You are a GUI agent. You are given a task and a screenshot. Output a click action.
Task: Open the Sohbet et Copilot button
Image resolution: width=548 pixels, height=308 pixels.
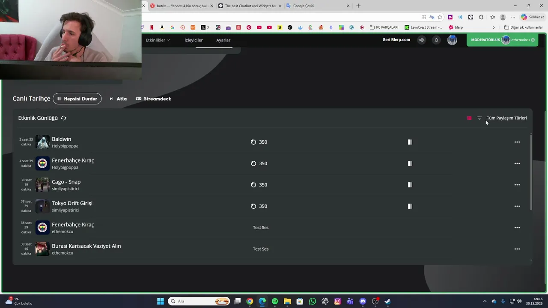click(532, 17)
